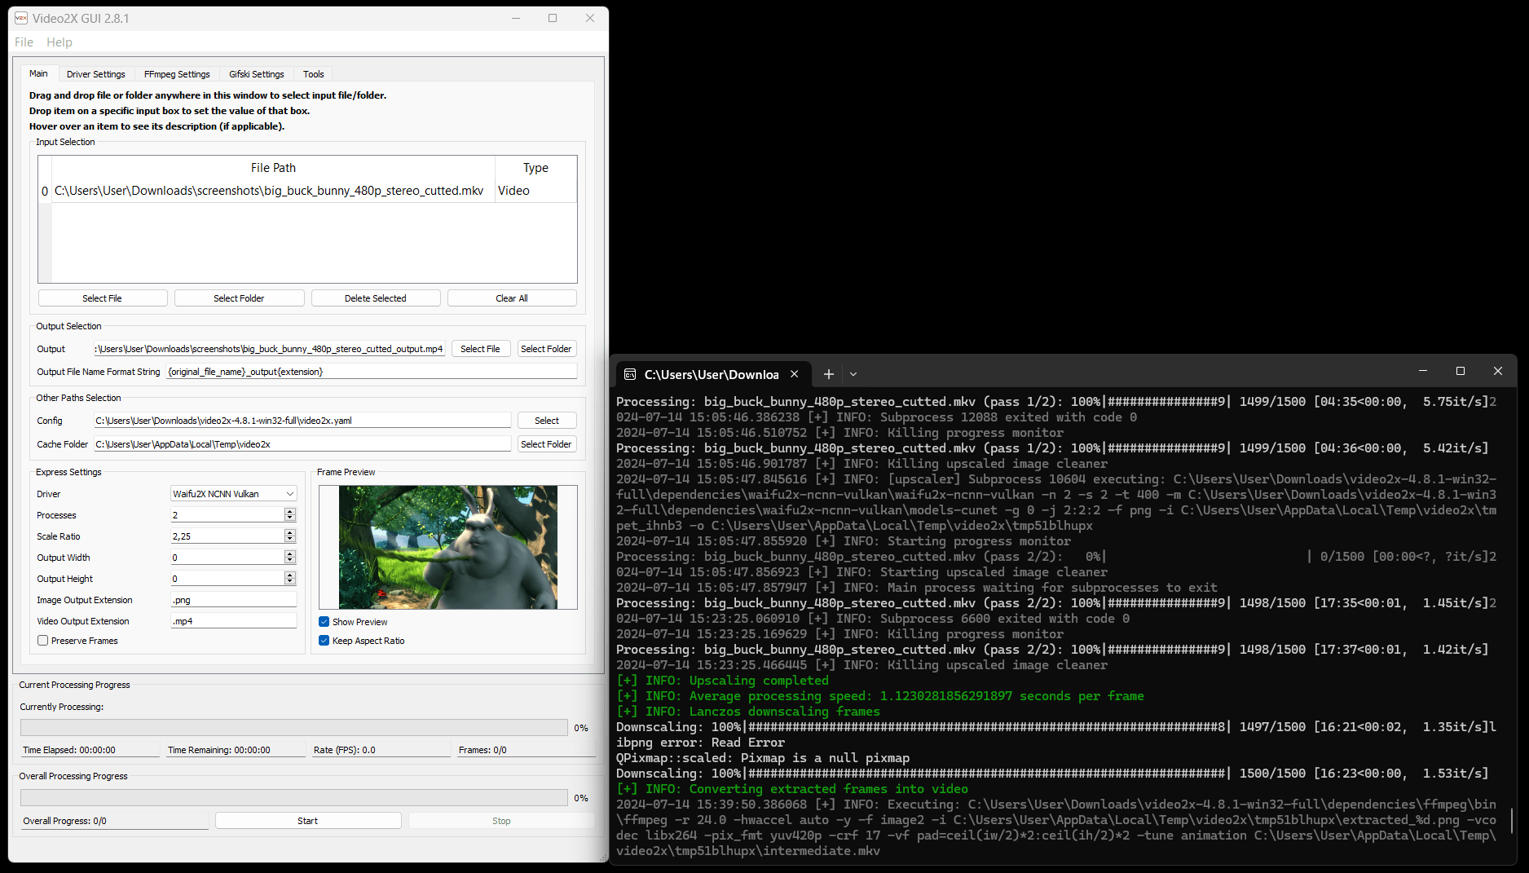Open the File menu

click(x=24, y=42)
